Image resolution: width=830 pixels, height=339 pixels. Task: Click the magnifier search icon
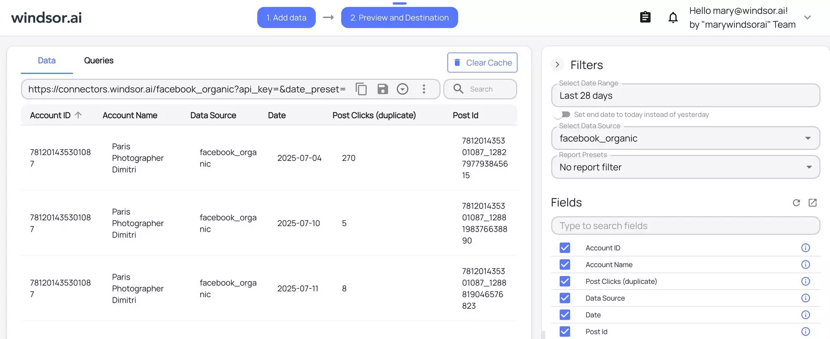[458, 89]
